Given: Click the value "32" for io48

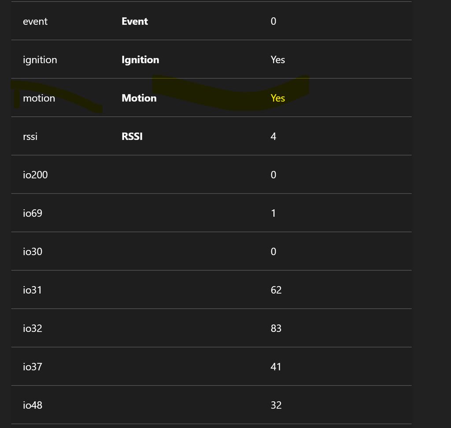Looking at the screenshot, I should point(276,405).
